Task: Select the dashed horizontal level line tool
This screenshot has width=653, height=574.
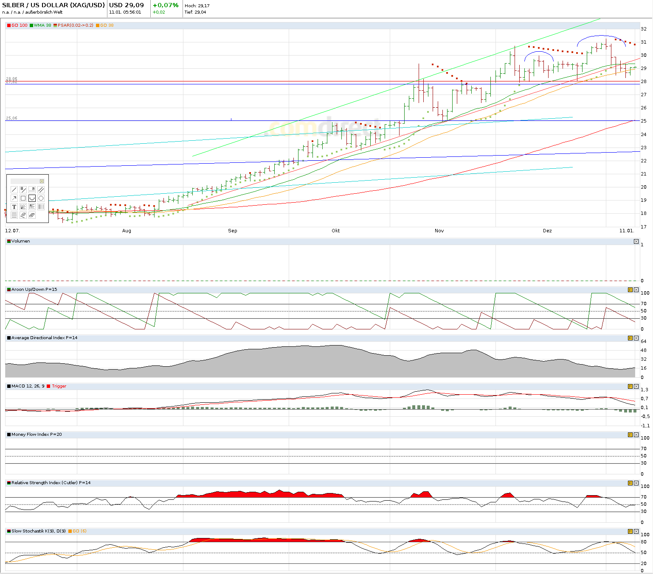Action: [32, 190]
